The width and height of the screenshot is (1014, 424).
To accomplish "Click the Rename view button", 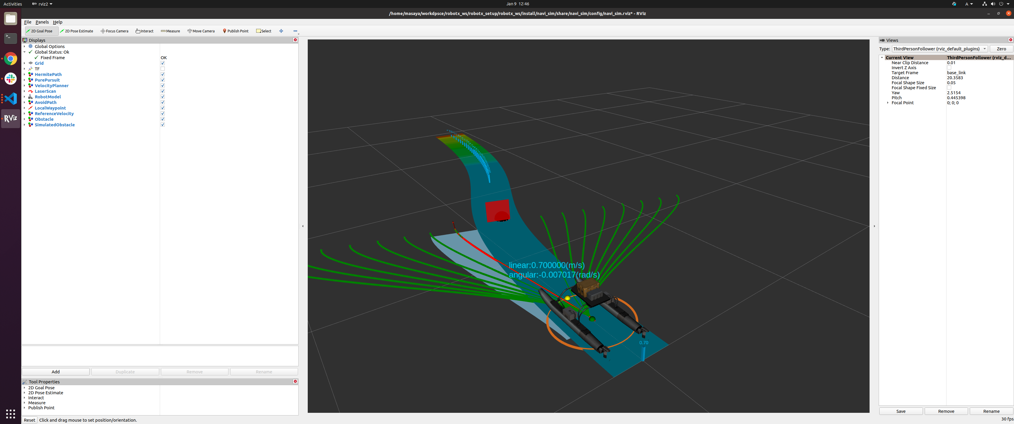I will pyautogui.click(x=991, y=411).
